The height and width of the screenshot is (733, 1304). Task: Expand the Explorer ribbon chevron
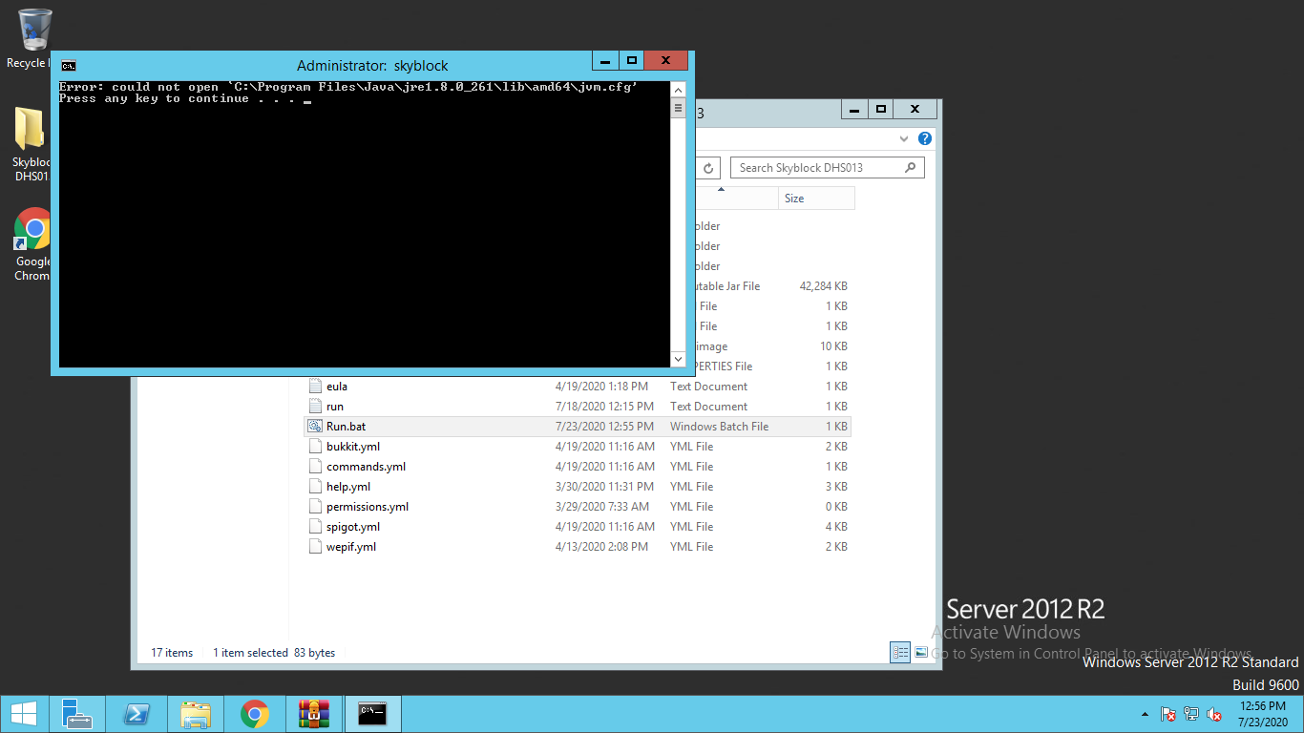tap(905, 138)
